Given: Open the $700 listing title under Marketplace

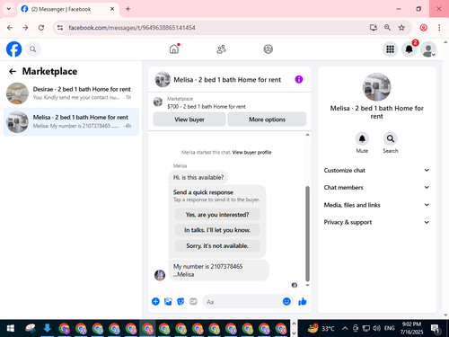Looking at the screenshot, I should 207,106.
